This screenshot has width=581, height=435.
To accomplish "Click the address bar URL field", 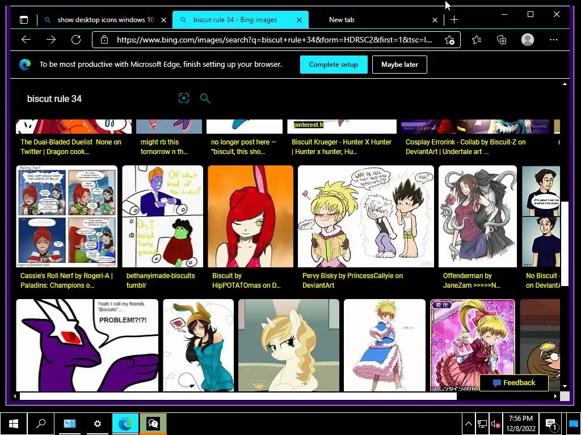I will [x=274, y=40].
